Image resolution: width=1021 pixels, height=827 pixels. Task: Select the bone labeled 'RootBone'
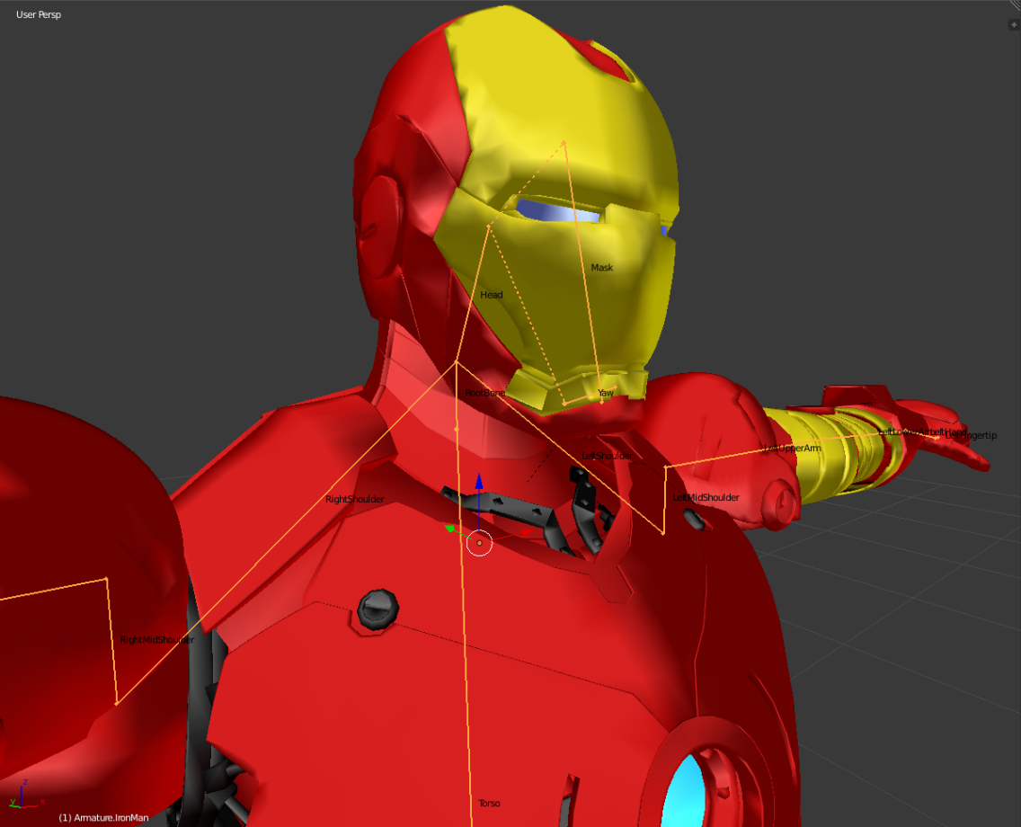pos(485,393)
